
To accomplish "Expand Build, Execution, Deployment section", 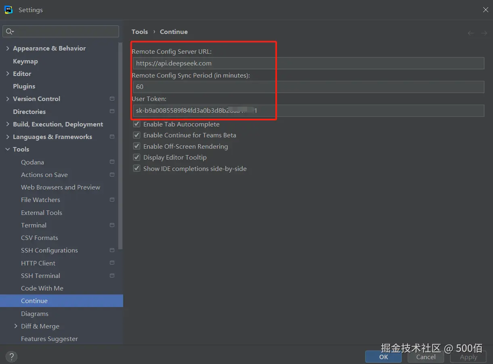I will (x=8, y=124).
